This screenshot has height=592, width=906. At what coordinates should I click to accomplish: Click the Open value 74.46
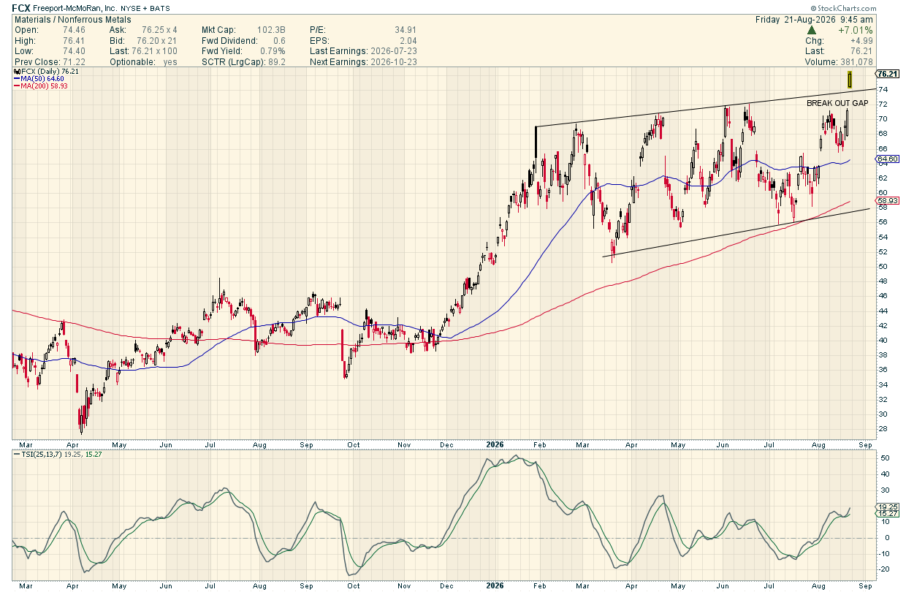point(74,31)
